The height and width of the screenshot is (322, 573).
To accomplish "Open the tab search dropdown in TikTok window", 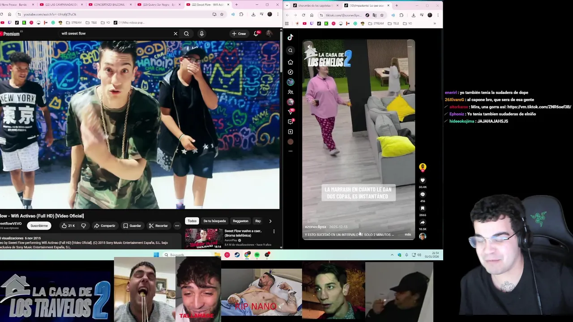I will click(x=287, y=5).
